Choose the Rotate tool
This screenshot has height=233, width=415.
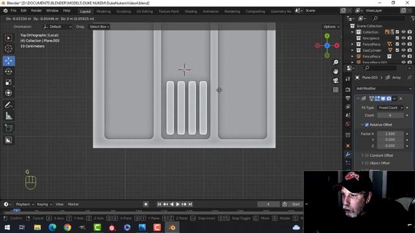click(x=8, y=72)
